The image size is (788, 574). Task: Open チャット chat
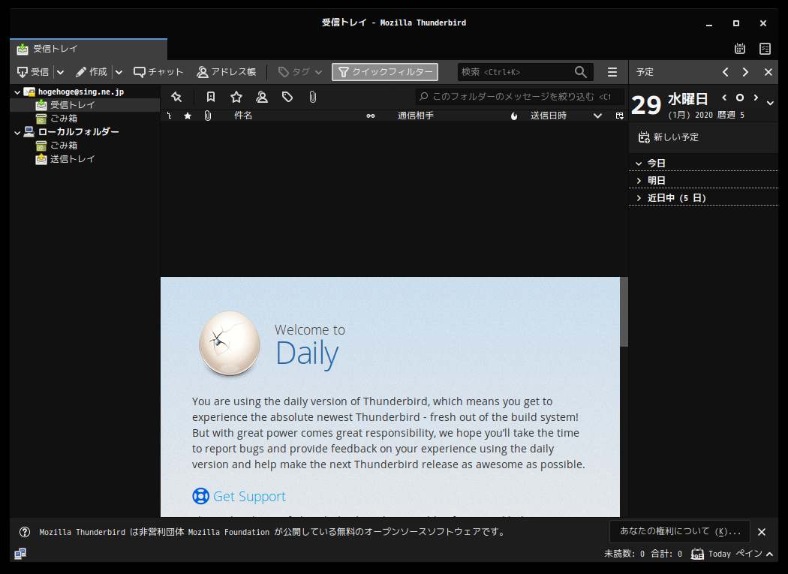click(158, 72)
